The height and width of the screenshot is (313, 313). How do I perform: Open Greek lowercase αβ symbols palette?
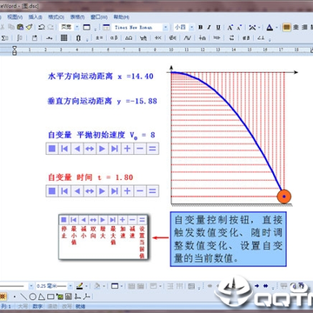(x=114, y=38)
